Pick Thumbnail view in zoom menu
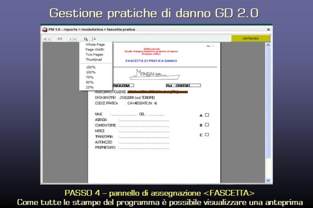This screenshot has width=313, height=208. pos(93,60)
